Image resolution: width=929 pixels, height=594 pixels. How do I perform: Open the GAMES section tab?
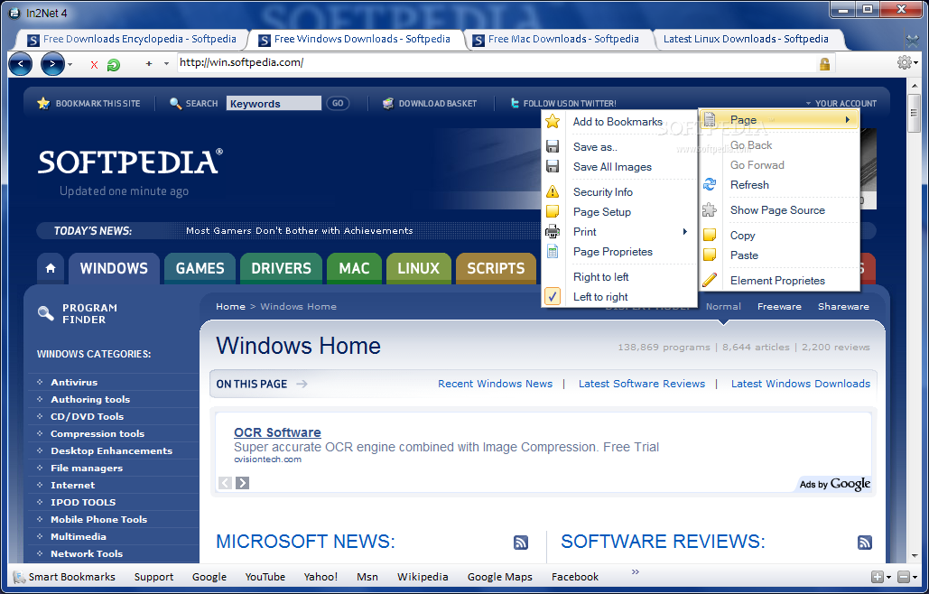(200, 268)
